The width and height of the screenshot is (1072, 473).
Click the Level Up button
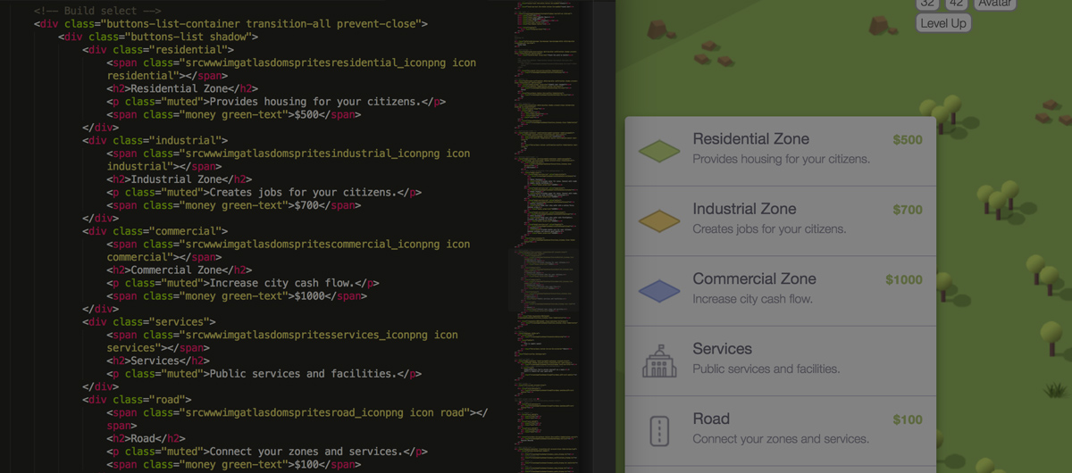[942, 23]
